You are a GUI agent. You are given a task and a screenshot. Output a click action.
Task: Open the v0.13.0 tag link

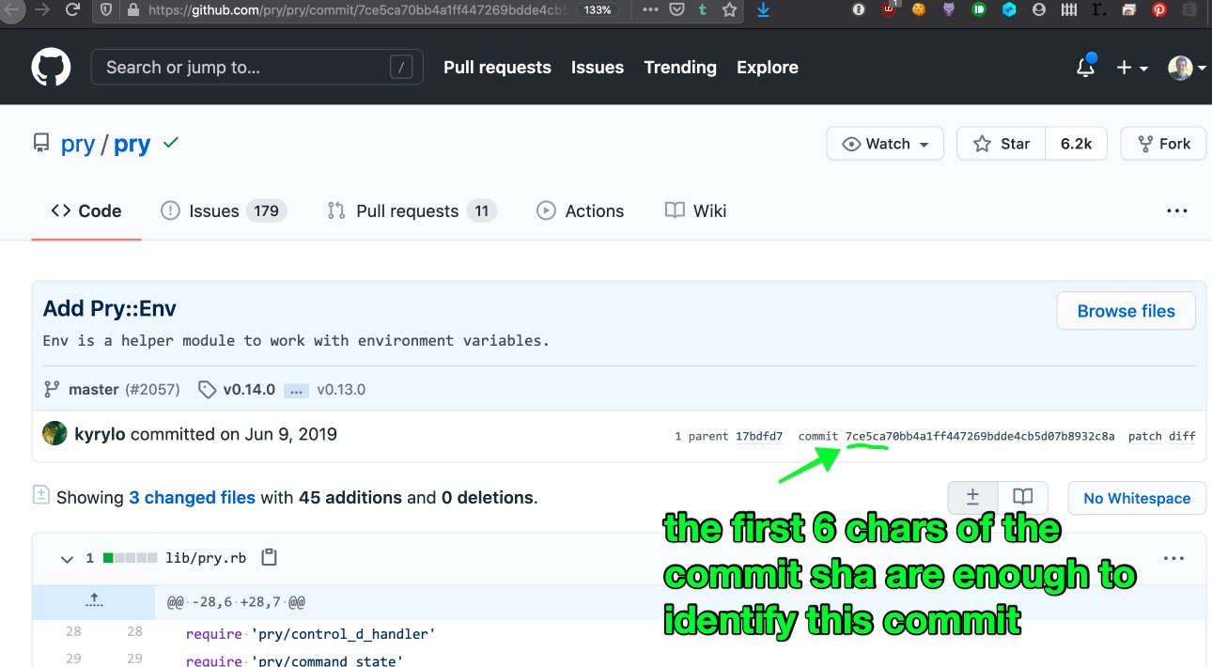tap(341, 389)
